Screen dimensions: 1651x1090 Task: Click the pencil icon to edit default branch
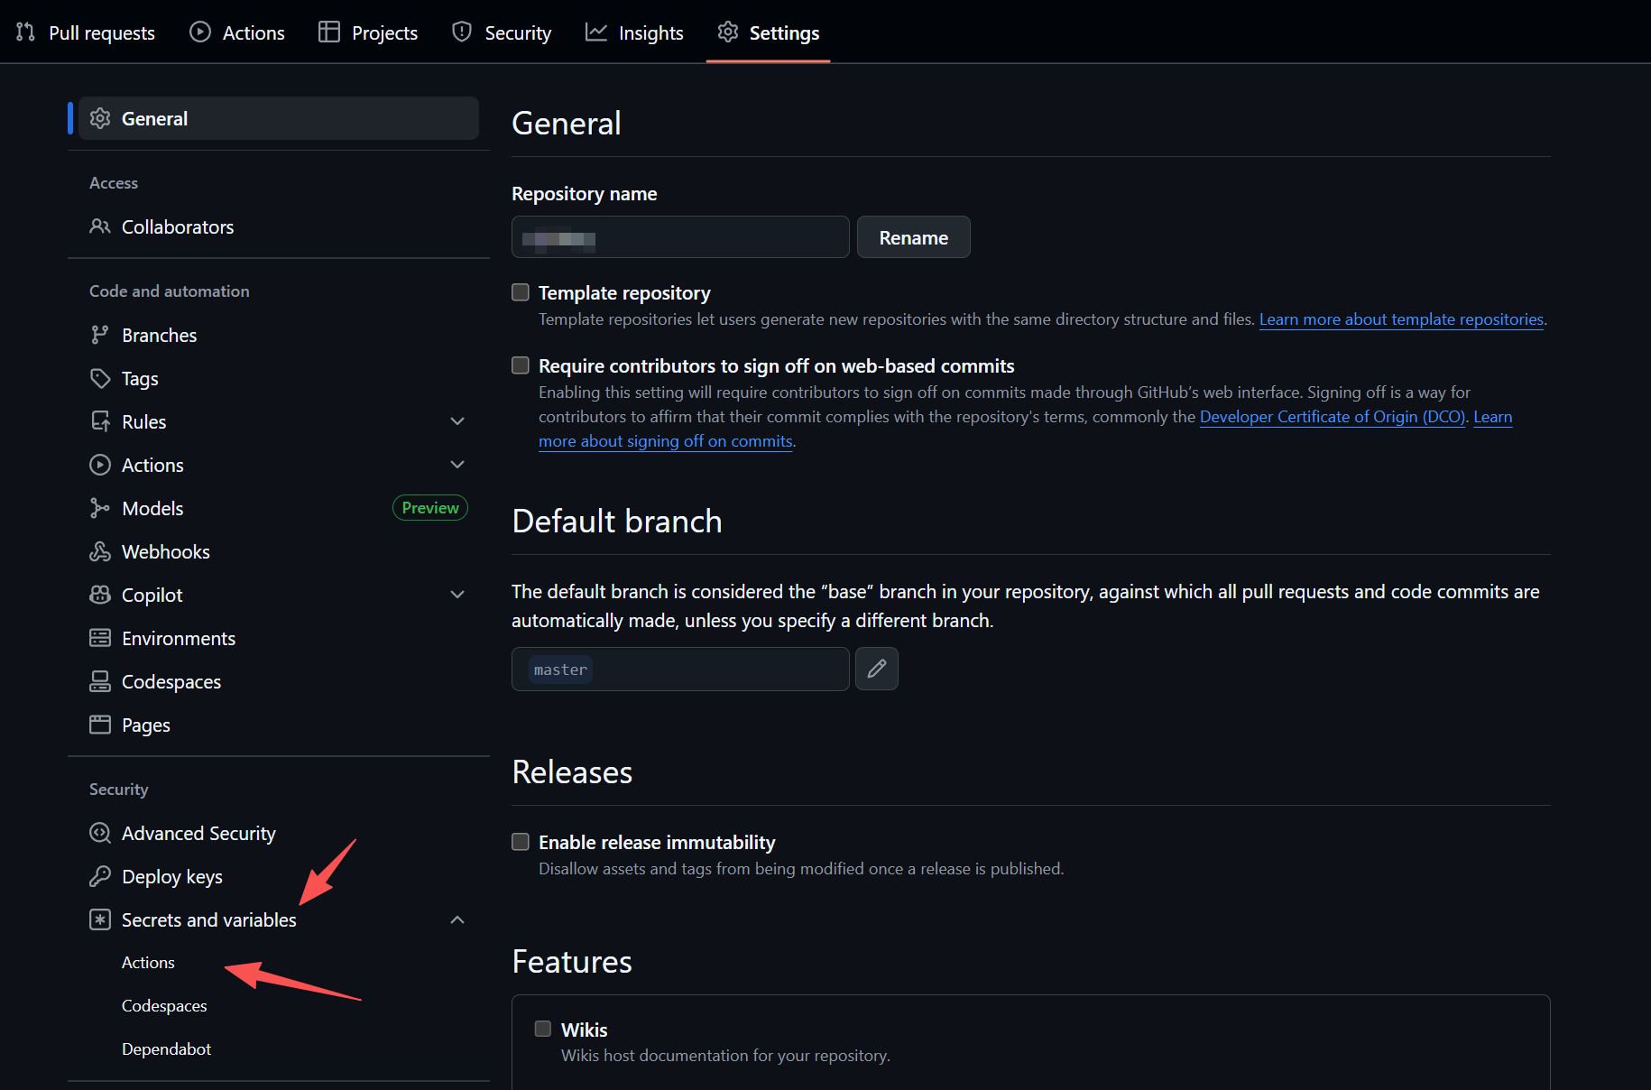pyautogui.click(x=876, y=669)
